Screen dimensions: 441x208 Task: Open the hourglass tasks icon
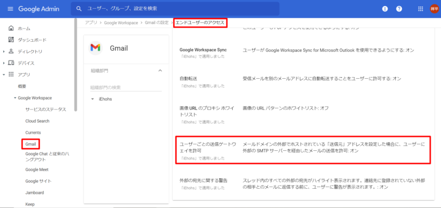pyautogui.click(x=385, y=9)
